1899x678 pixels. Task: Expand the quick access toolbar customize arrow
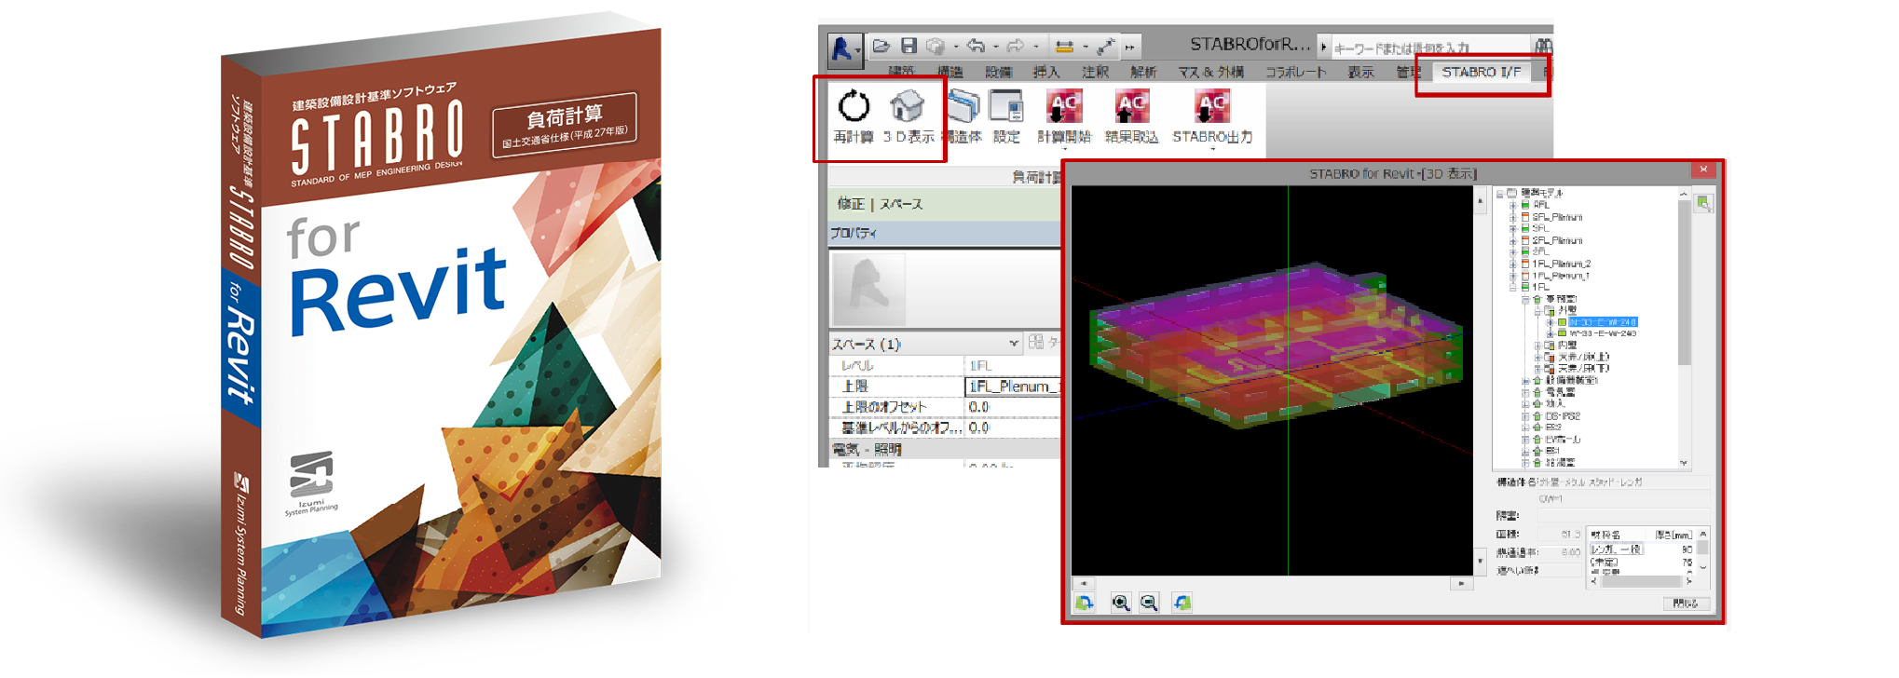(x=1129, y=47)
